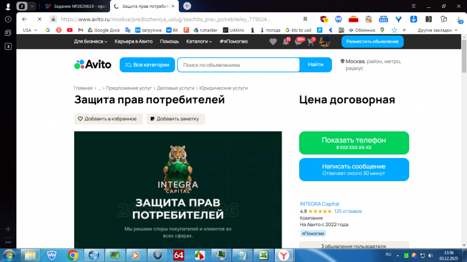Open the 125 отзывов reviews link
The width and height of the screenshot is (467, 262).
(348, 211)
